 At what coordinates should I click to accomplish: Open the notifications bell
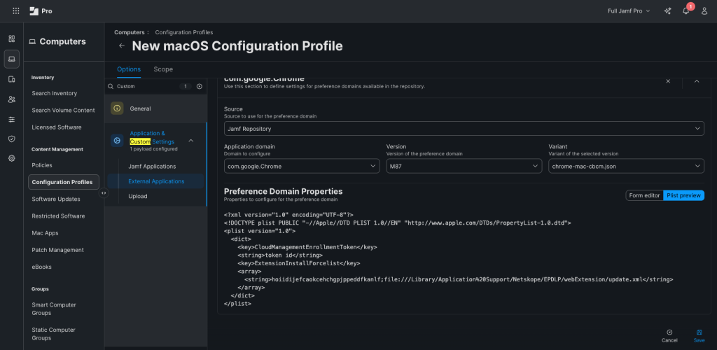(x=686, y=11)
